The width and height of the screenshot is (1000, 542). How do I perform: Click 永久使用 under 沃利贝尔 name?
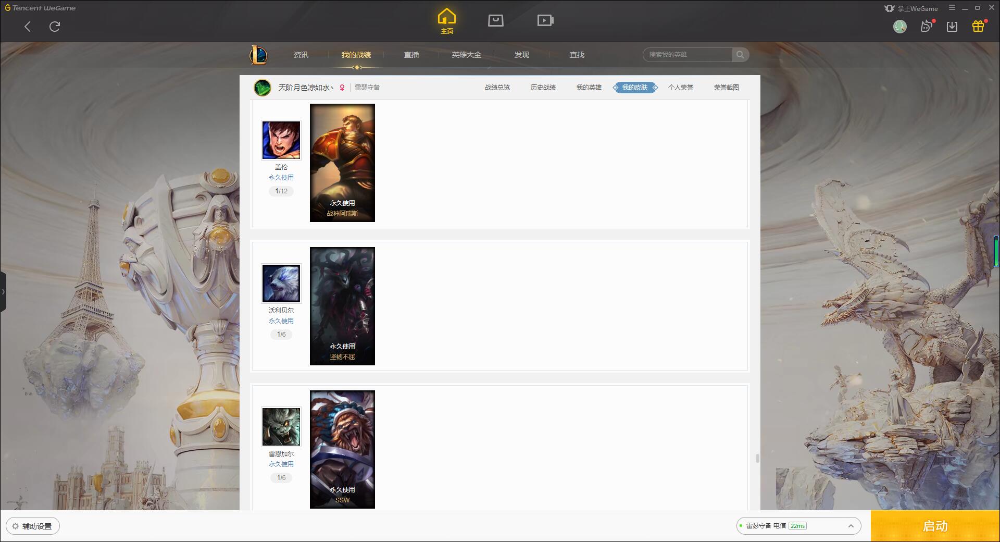pos(281,321)
